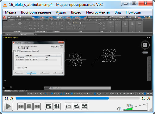155x114 pixels.
Task: Click the Play button
Action: tap(8, 106)
